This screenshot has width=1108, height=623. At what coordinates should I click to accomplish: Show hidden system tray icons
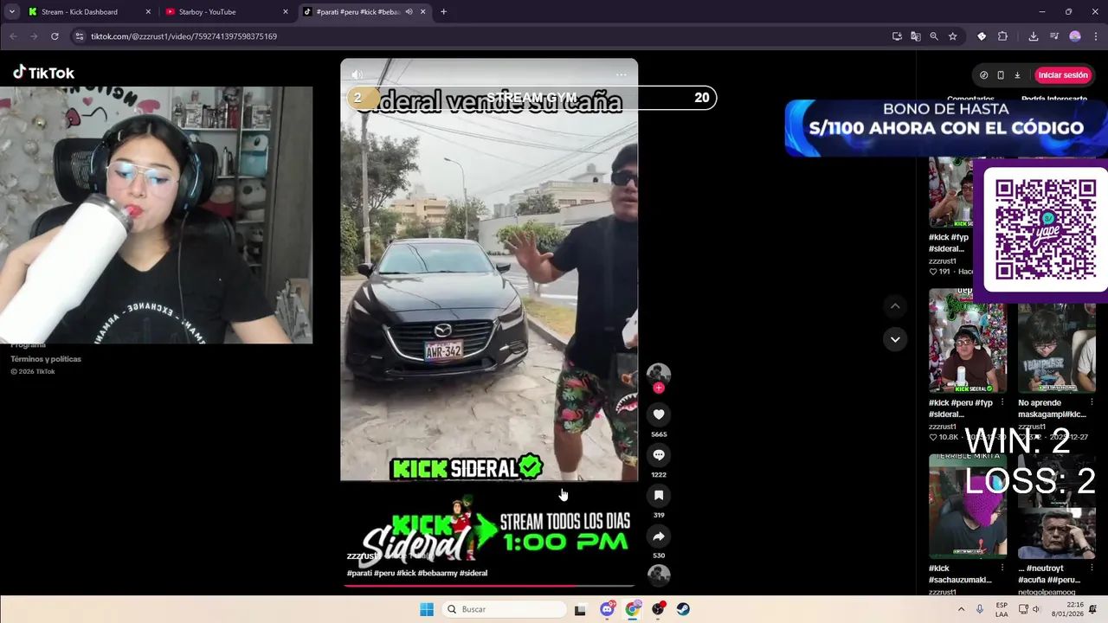point(961,609)
